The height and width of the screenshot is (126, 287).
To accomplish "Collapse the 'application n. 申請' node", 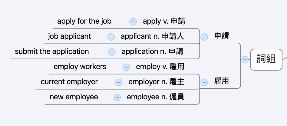I will coord(112,52).
